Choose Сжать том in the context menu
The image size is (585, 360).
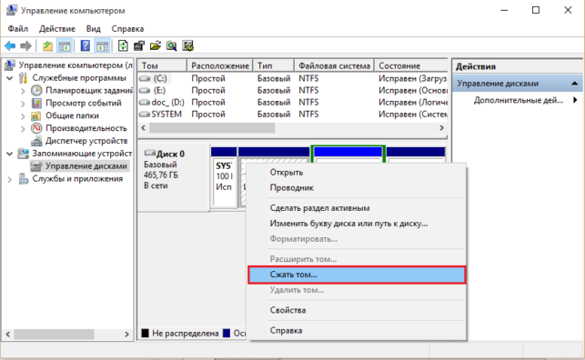(x=357, y=275)
